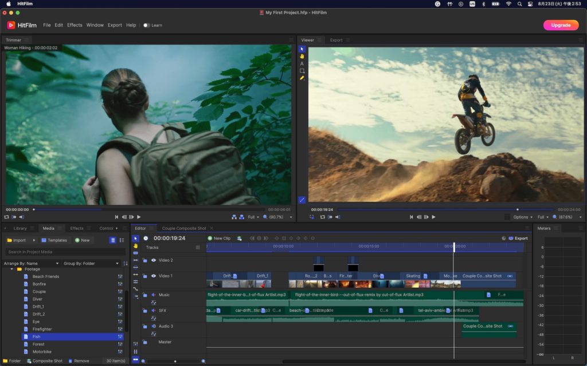Toggle the Learn switch in the top bar
This screenshot has width=587, height=366.
[147, 25]
